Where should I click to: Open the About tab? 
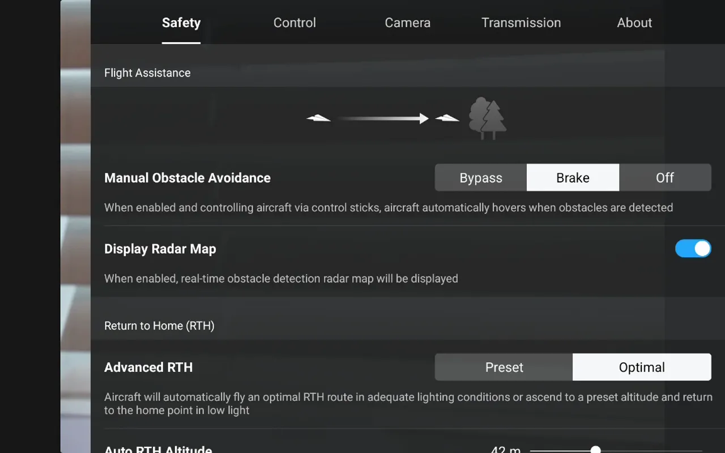[634, 23]
